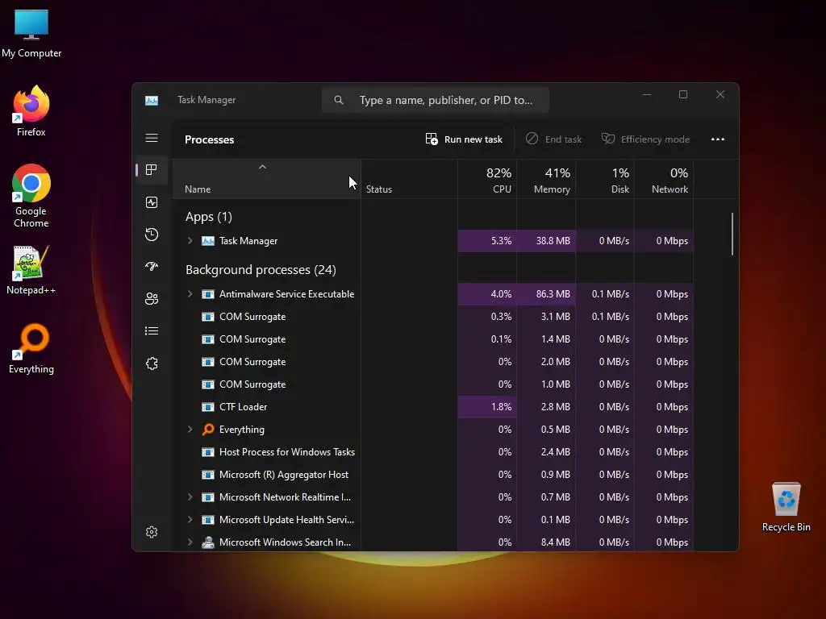Sort processes by Name column
The width and height of the screenshot is (826, 619).
(266, 180)
